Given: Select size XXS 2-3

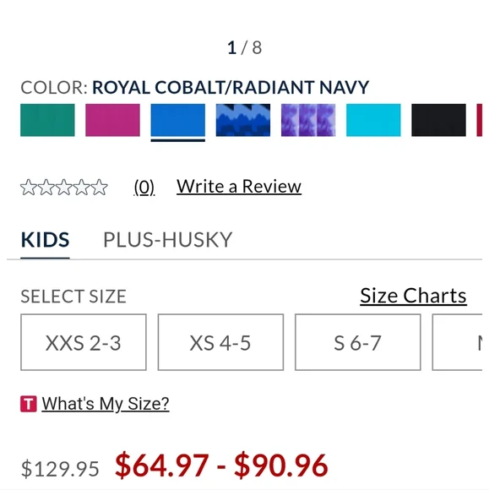Looking at the screenshot, I should [84, 342].
